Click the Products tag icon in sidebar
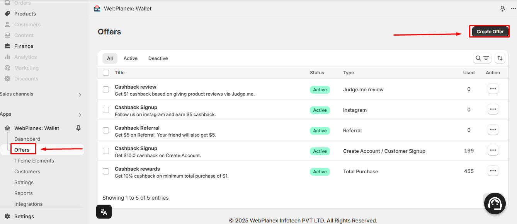The width and height of the screenshot is (517, 224). coord(8,13)
